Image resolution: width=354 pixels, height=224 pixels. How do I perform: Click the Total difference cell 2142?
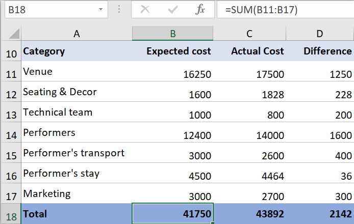pos(320,214)
